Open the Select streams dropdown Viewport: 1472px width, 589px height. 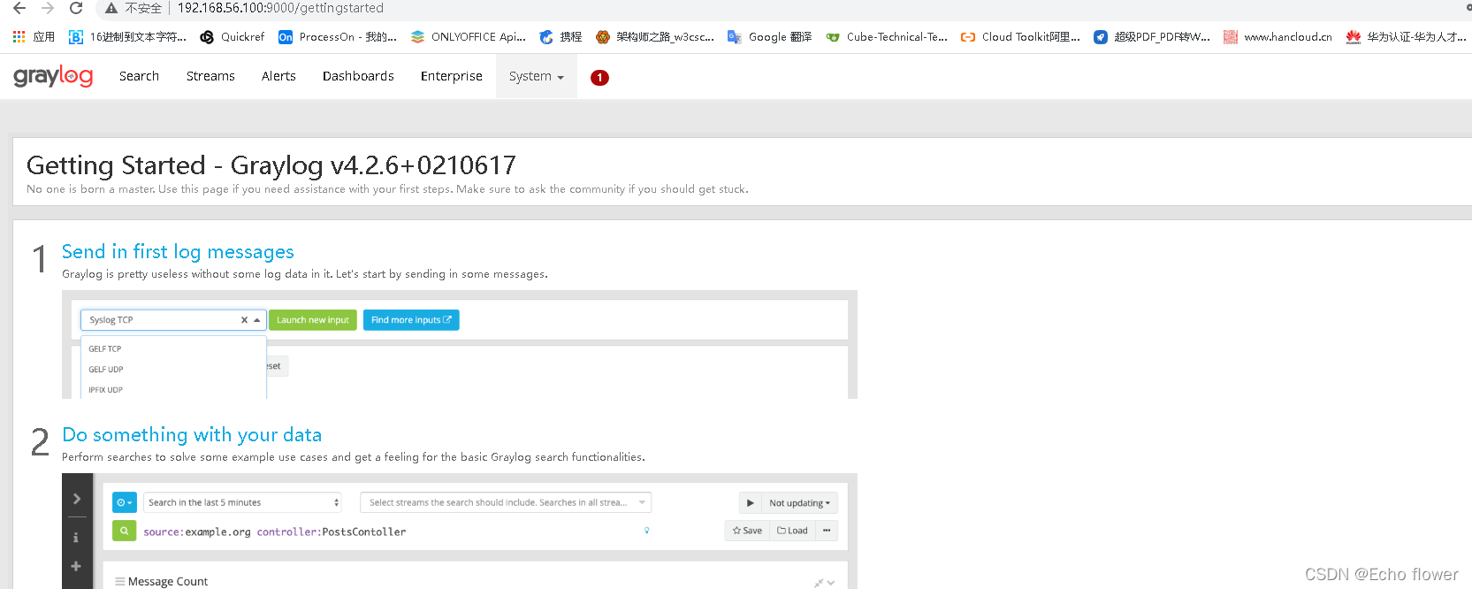[x=506, y=502]
